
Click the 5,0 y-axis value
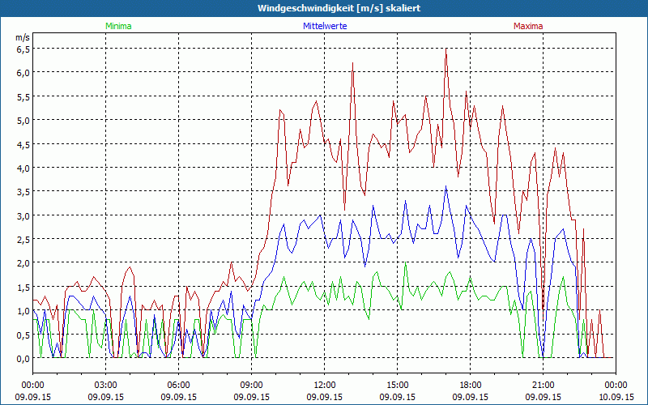pyautogui.click(x=23, y=121)
